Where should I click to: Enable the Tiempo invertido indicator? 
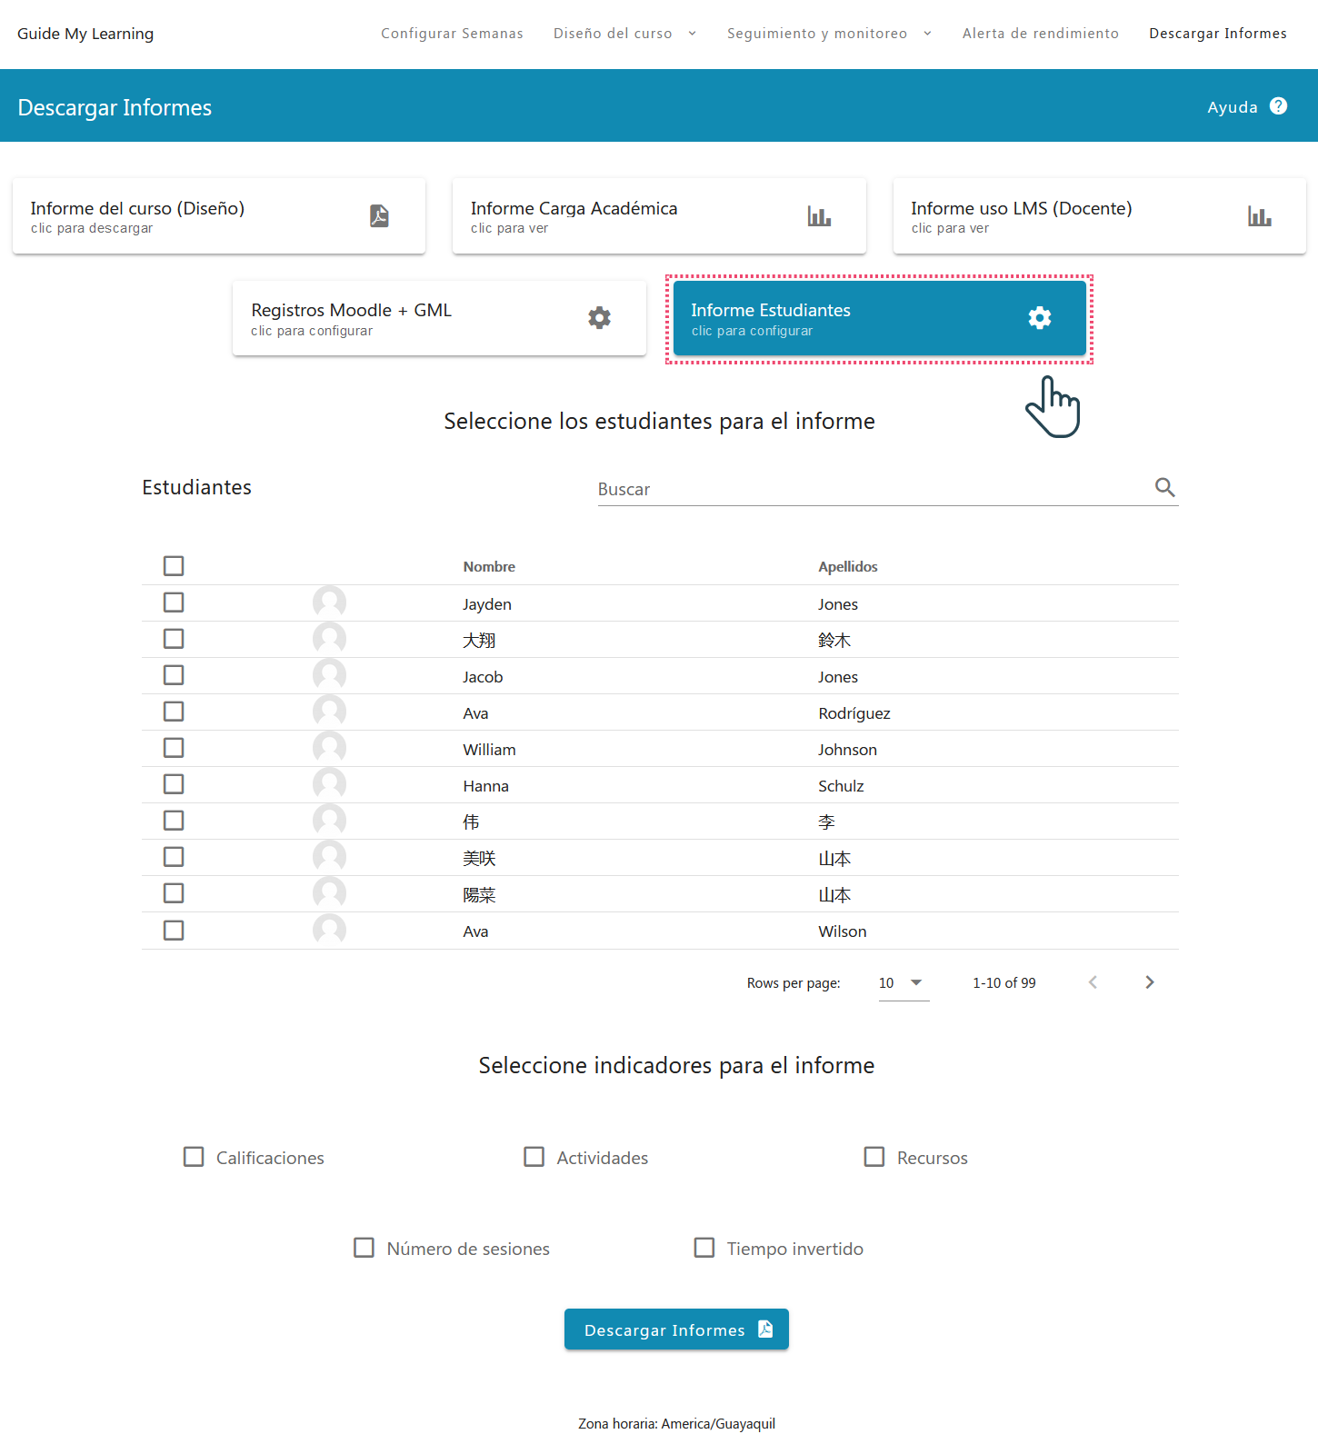(704, 1248)
